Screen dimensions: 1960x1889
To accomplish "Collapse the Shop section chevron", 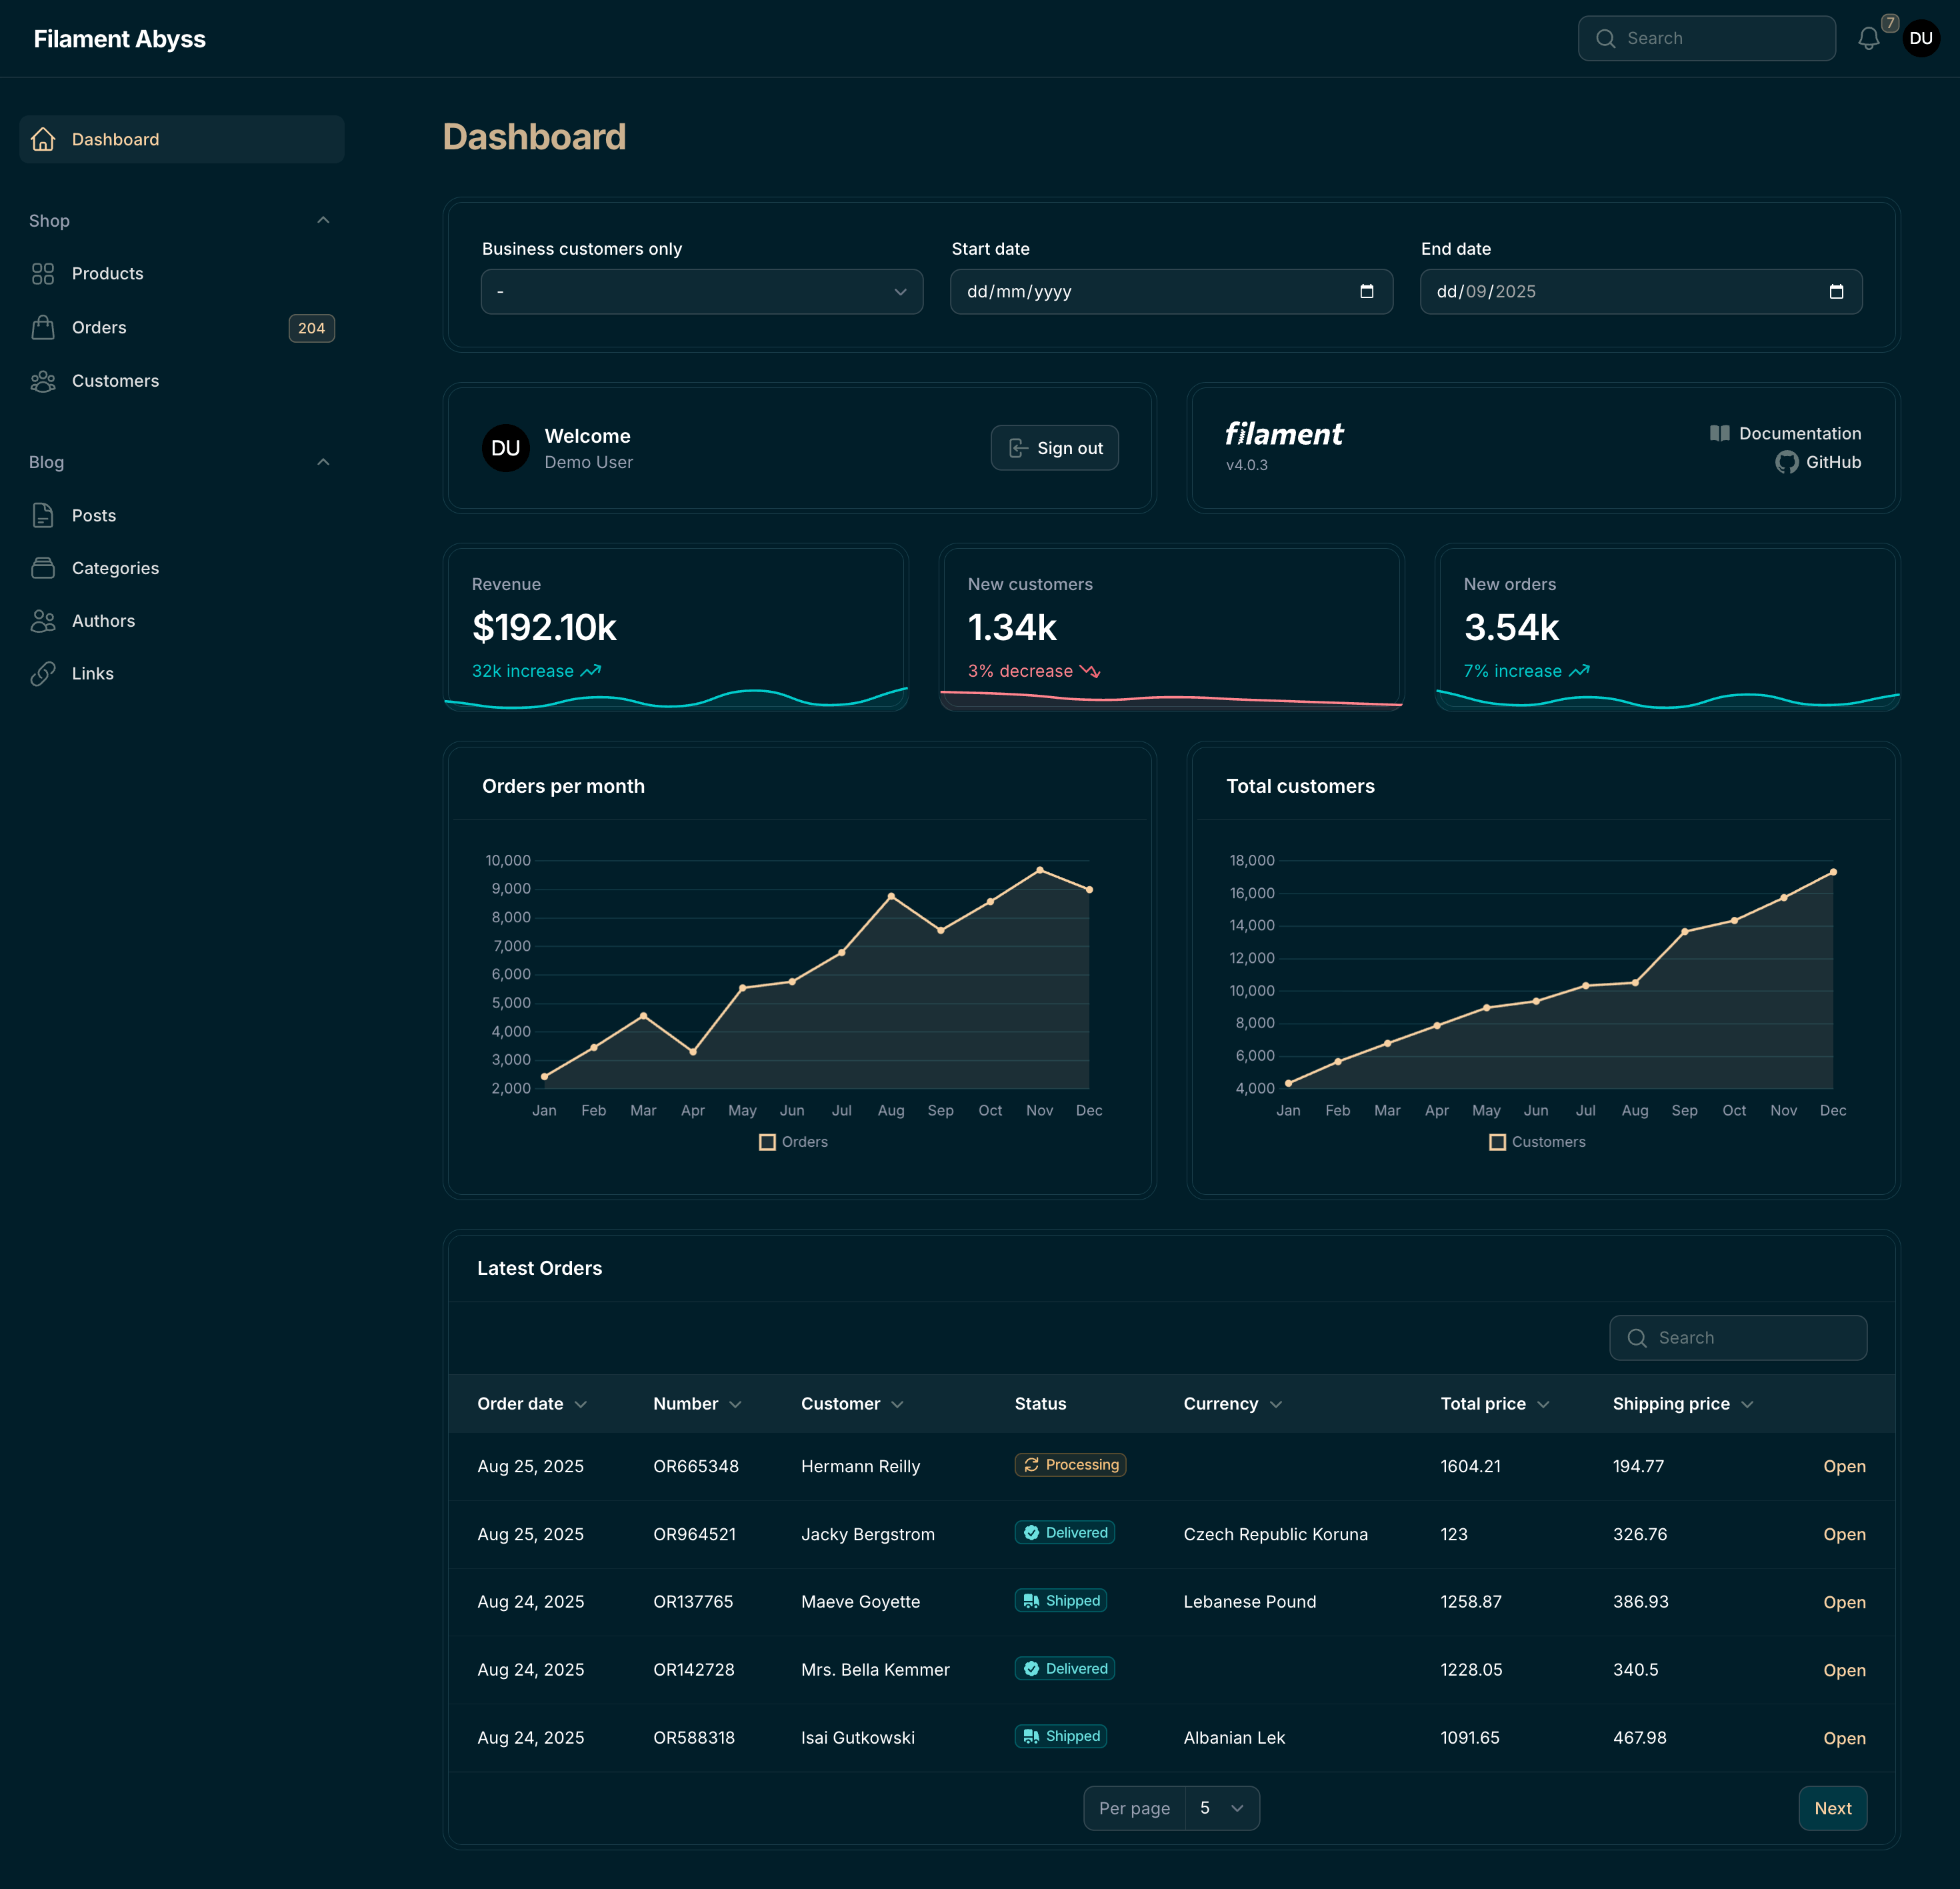I will pyautogui.click(x=323, y=220).
